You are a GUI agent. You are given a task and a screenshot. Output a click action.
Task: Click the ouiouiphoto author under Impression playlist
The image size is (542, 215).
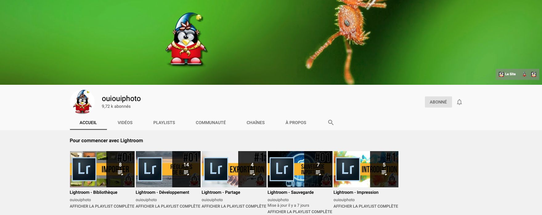click(x=344, y=200)
